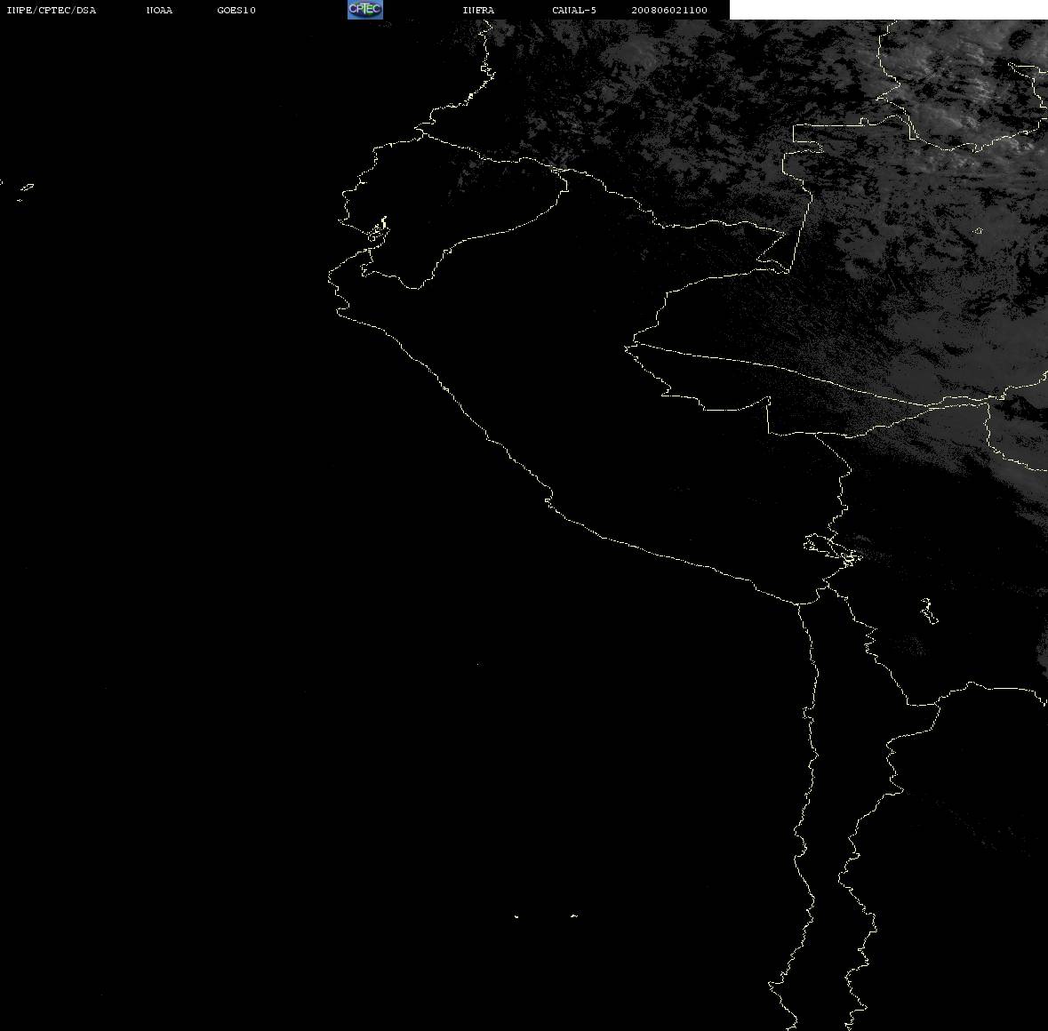Click the Lake Titicaca outline on the Peru-Bolivia border

(832, 550)
